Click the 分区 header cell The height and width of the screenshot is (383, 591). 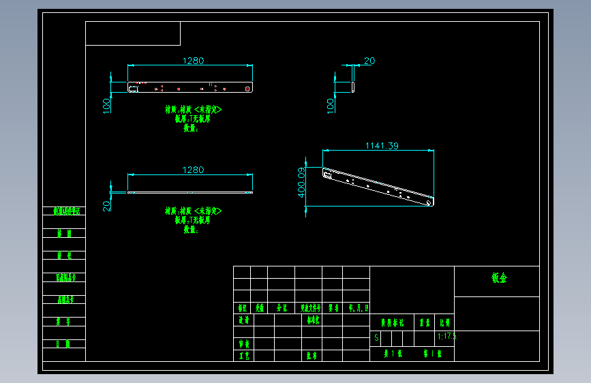282,308
